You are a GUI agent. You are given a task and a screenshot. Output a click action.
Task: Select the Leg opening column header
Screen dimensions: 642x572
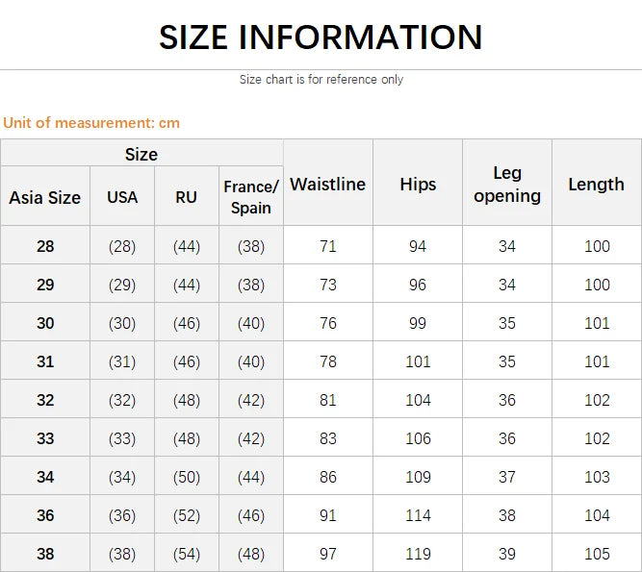pos(507,184)
